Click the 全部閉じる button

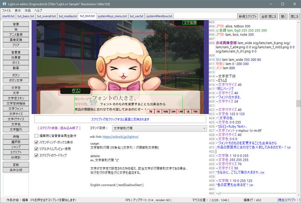(269, 16)
